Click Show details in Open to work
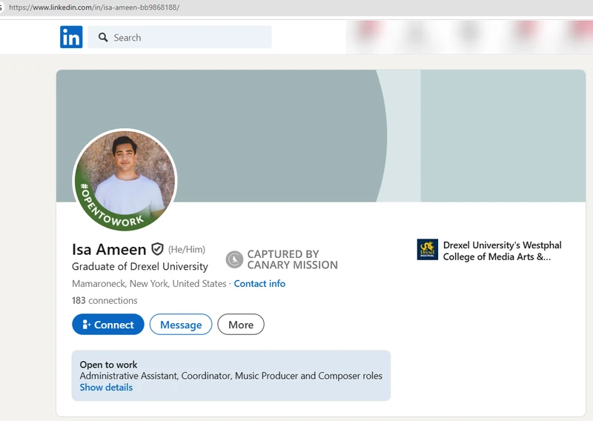The height and width of the screenshot is (421, 593). click(106, 388)
